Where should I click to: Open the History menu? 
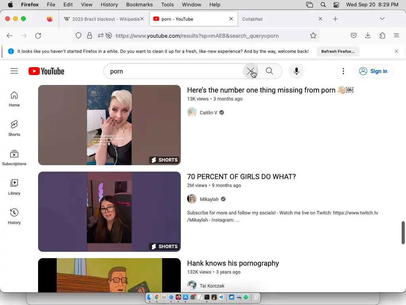point(109,5)
